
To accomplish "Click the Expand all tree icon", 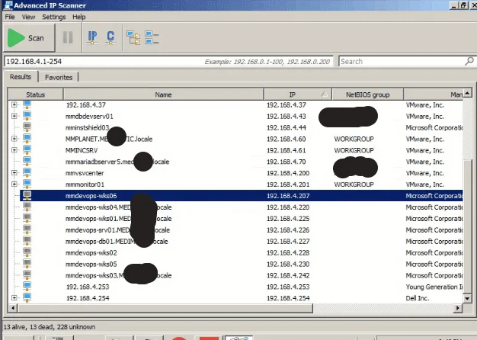I will pos(133,38).
